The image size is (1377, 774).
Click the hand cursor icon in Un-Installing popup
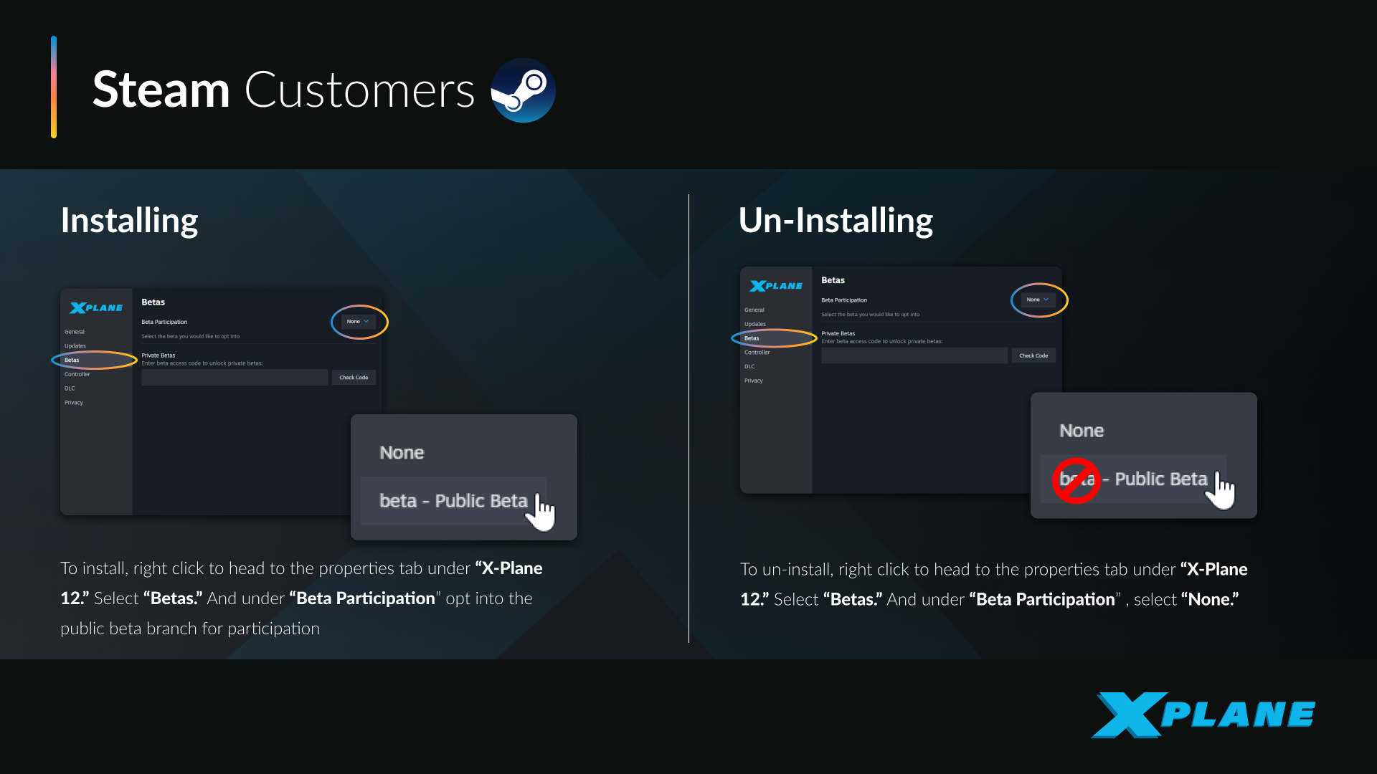click(1223, 491)
